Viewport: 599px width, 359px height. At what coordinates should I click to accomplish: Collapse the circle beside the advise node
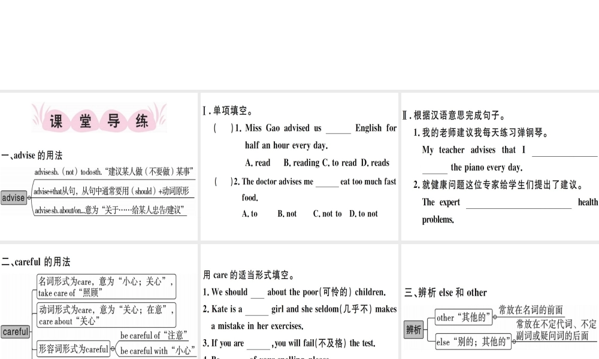click(x=29, y=197)
